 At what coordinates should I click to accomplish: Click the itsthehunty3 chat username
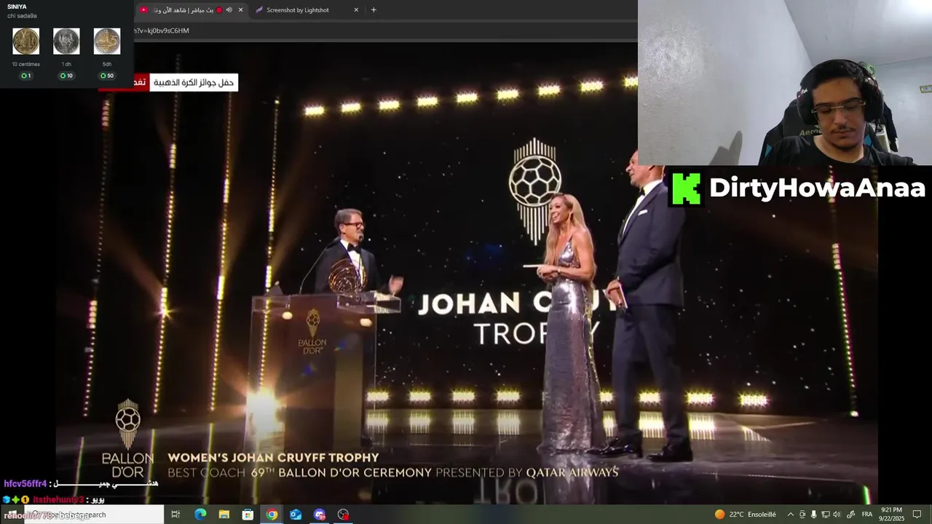pos(58,500)
